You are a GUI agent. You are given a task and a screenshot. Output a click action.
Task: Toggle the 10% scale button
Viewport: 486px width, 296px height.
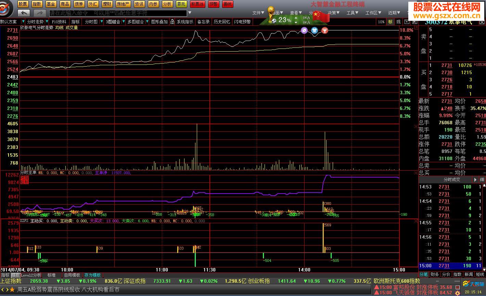(381, 22)
